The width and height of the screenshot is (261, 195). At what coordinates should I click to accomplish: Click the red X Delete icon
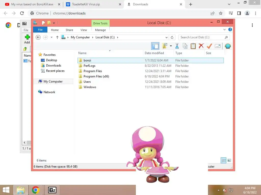201,46
